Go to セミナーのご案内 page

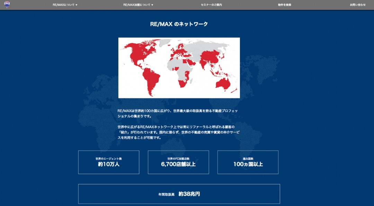(211, 5)
